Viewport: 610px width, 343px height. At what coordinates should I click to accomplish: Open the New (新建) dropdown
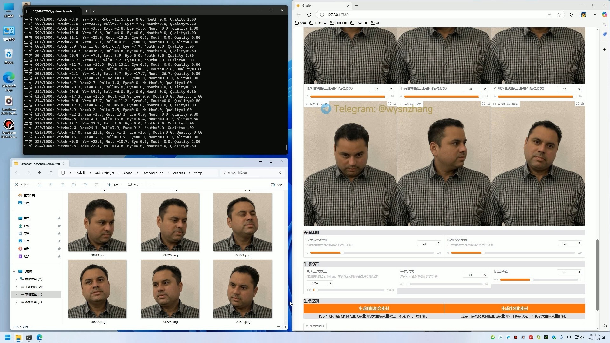tap(22, 185)
